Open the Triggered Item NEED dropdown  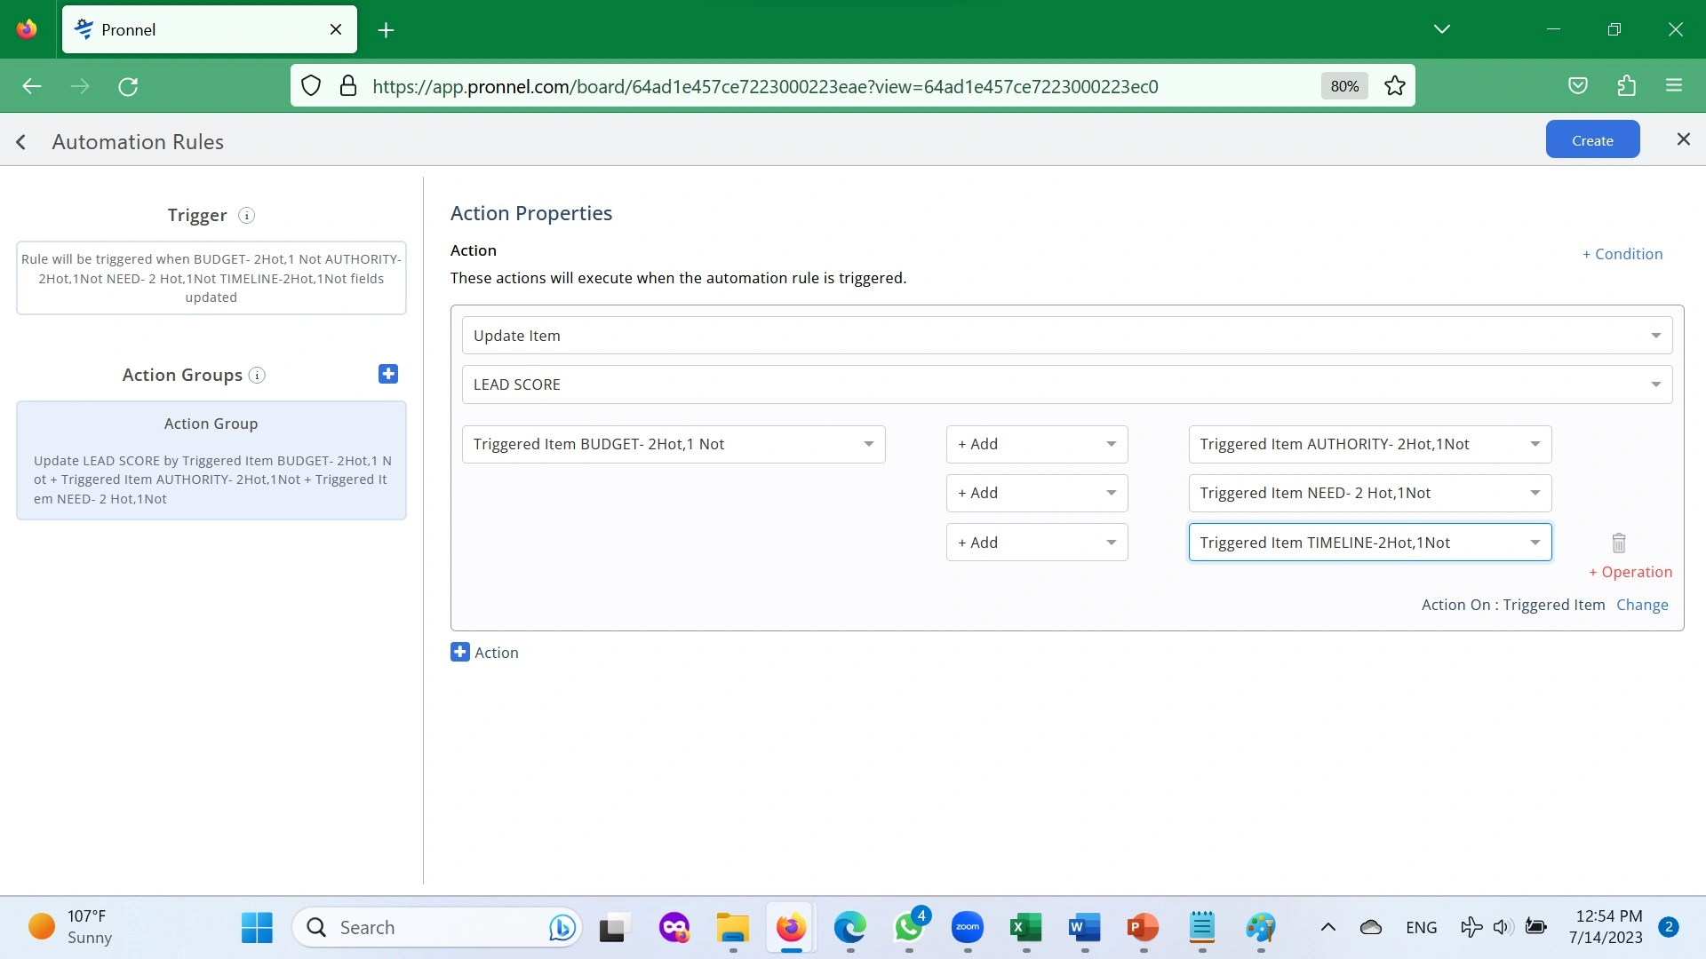click(1370, 493)
